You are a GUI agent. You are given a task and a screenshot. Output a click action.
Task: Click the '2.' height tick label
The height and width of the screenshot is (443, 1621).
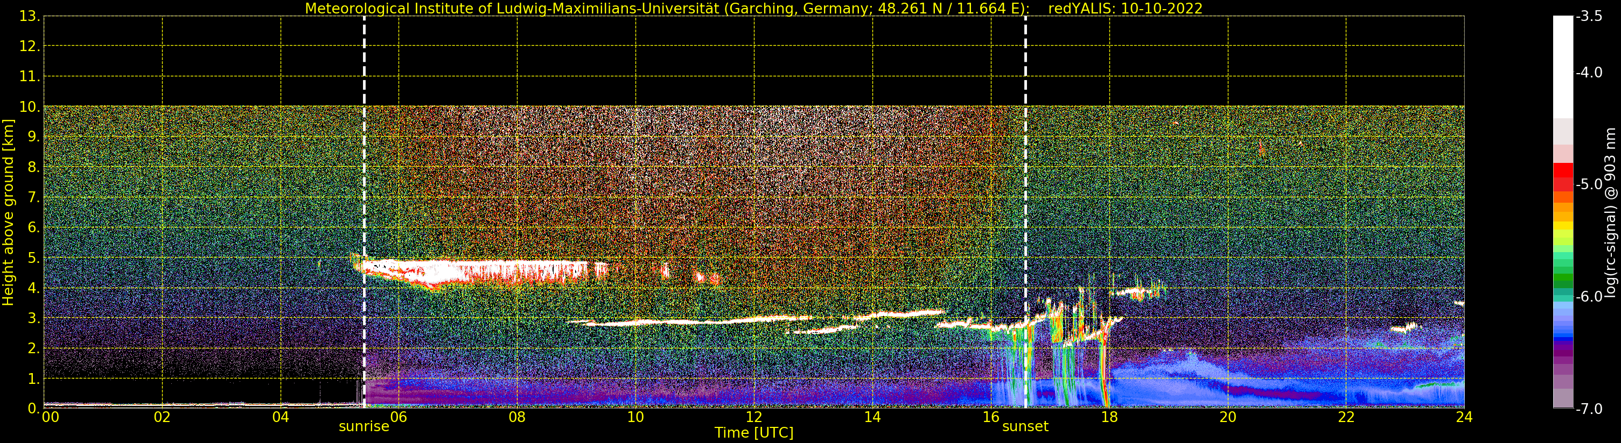(34, 348)
